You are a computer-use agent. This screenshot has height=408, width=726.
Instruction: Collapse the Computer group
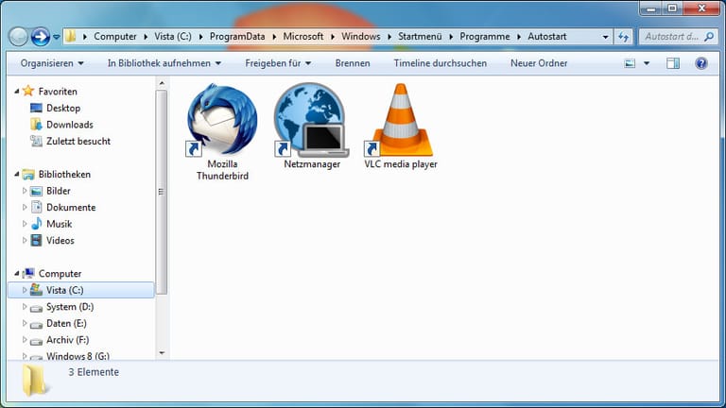17,273
